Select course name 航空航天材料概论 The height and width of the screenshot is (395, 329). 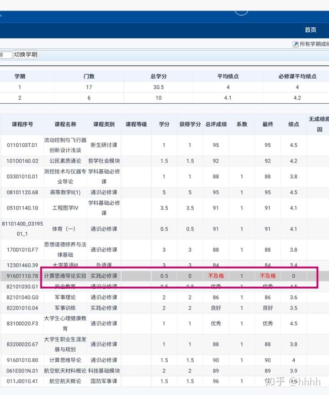tap(65, 371)
